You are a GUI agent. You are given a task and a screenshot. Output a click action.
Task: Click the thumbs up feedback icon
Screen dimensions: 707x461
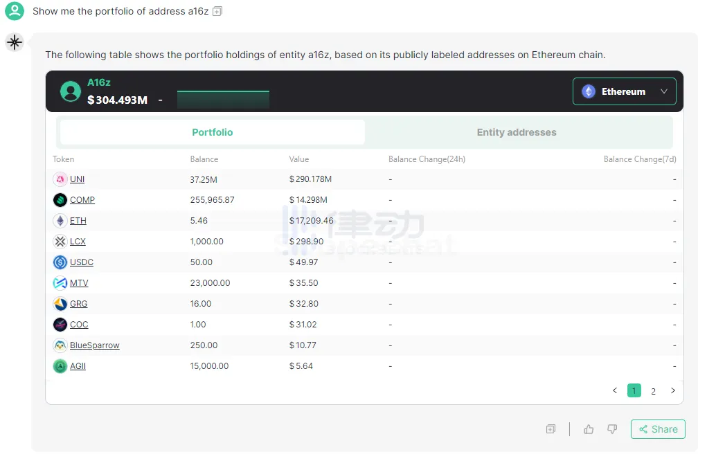tap(589, 429)
